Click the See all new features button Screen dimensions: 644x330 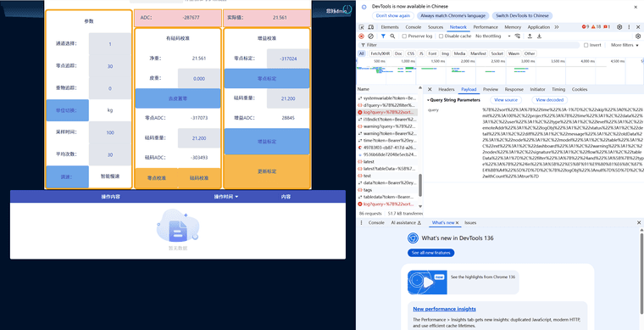click(x=431, y=253)
